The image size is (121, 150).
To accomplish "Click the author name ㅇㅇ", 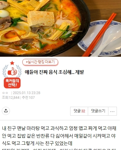I will pos(5,93).
